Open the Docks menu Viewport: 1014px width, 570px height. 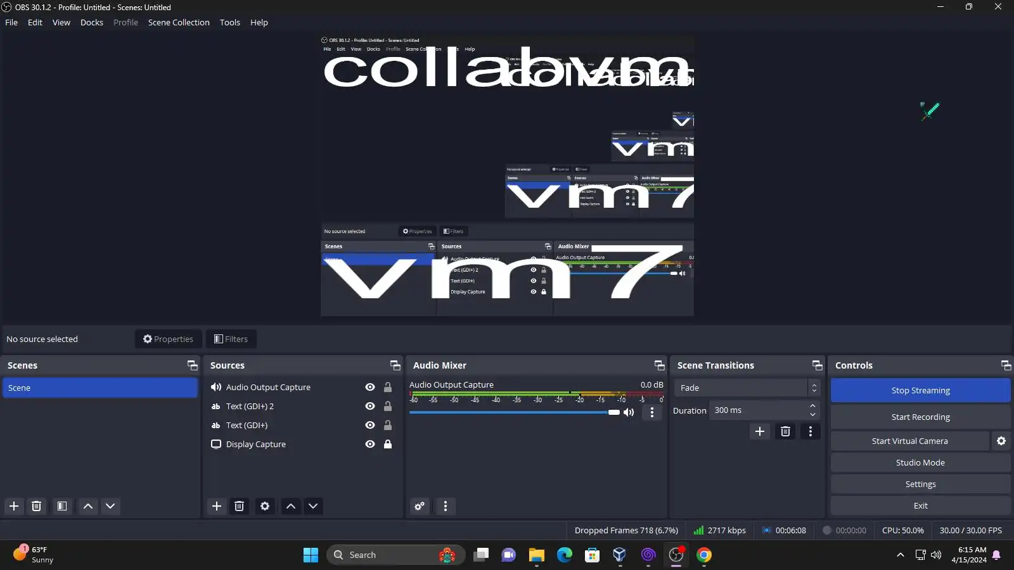tap(92, 22)
